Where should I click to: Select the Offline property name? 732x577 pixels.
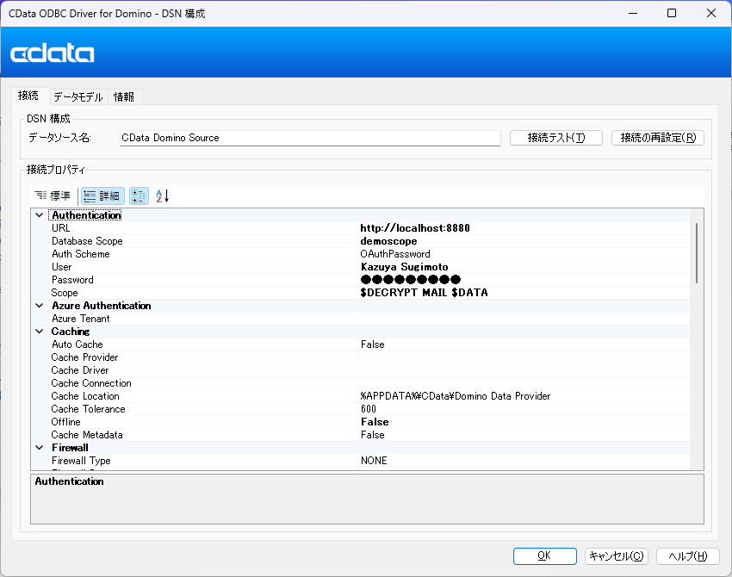[x=65, y=422]
